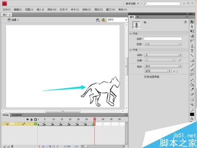
Task: Click the Edit Symbols icon
Action: point(104,20)
